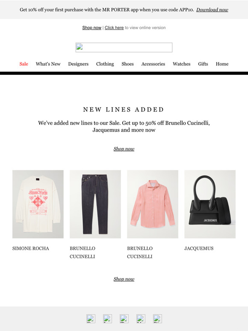248x331 pixels.
Task: Open the second social icon in footer
Action: click(107, 319)
